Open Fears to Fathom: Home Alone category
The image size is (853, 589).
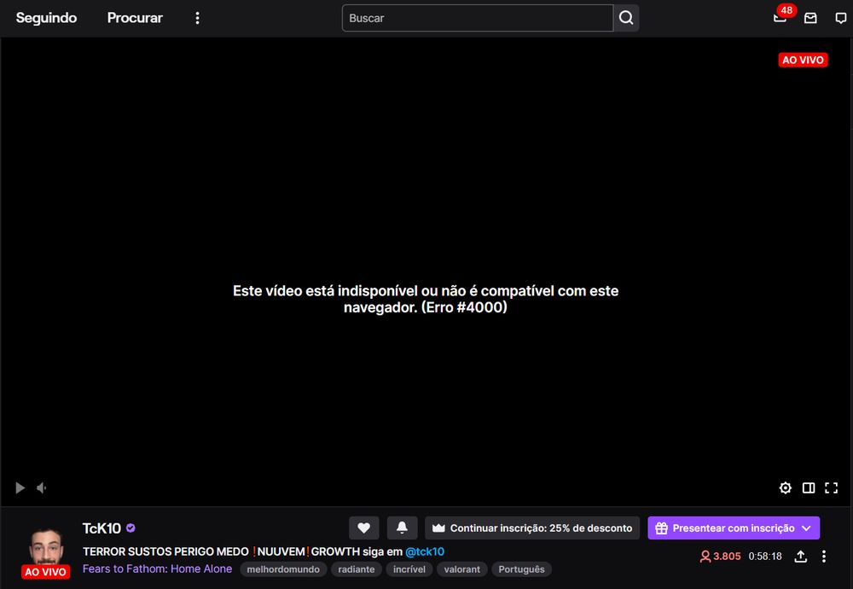(157, 569)
